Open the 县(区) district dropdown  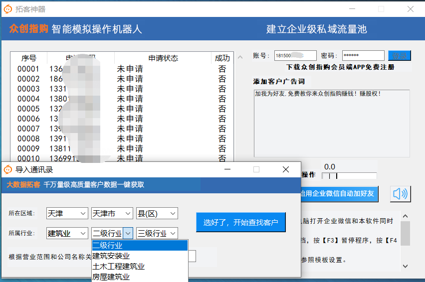coord(157,213)
